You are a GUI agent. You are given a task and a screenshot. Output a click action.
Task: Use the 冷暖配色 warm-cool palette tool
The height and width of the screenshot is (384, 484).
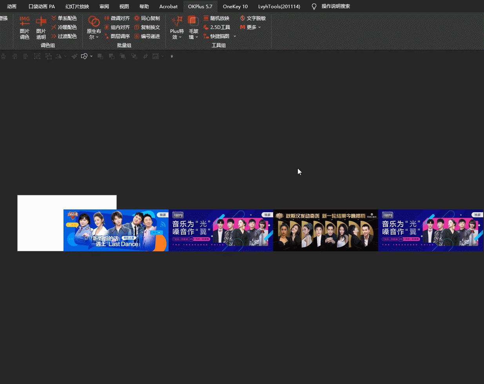click(67, 27)
